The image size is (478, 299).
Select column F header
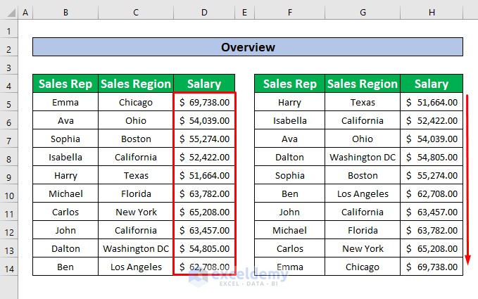click(289, 13)
